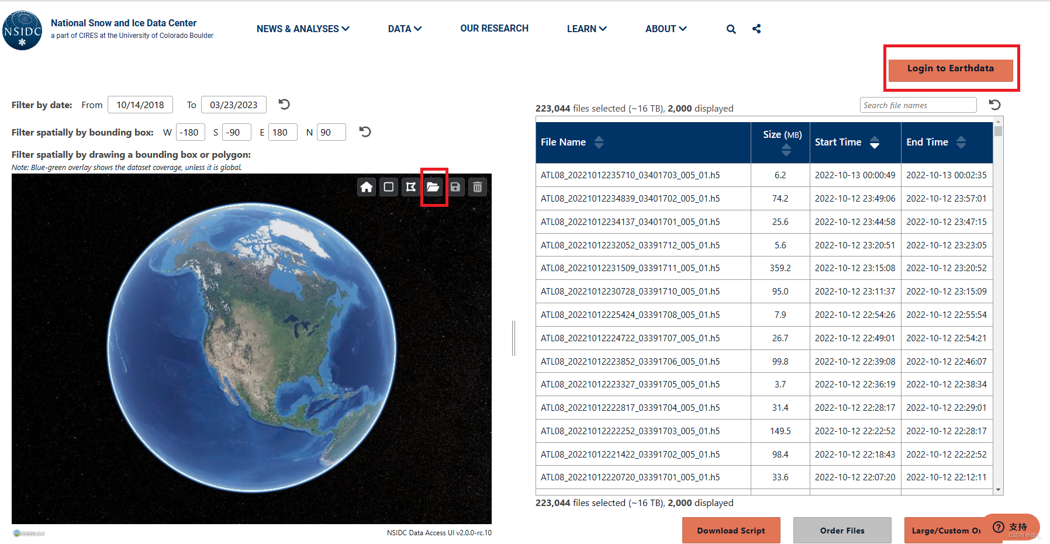
Task: Select the rectangle bounding box drawing tool
Action: [388, 187]
